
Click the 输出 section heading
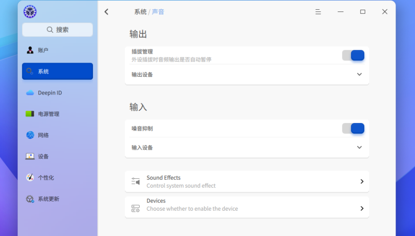pos(138,34)
